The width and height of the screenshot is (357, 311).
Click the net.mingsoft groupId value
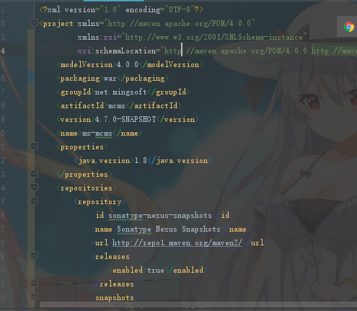120,92
